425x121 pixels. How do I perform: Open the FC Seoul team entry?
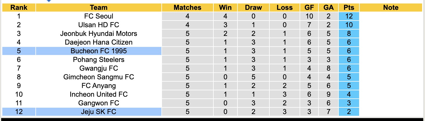(99, 16)
